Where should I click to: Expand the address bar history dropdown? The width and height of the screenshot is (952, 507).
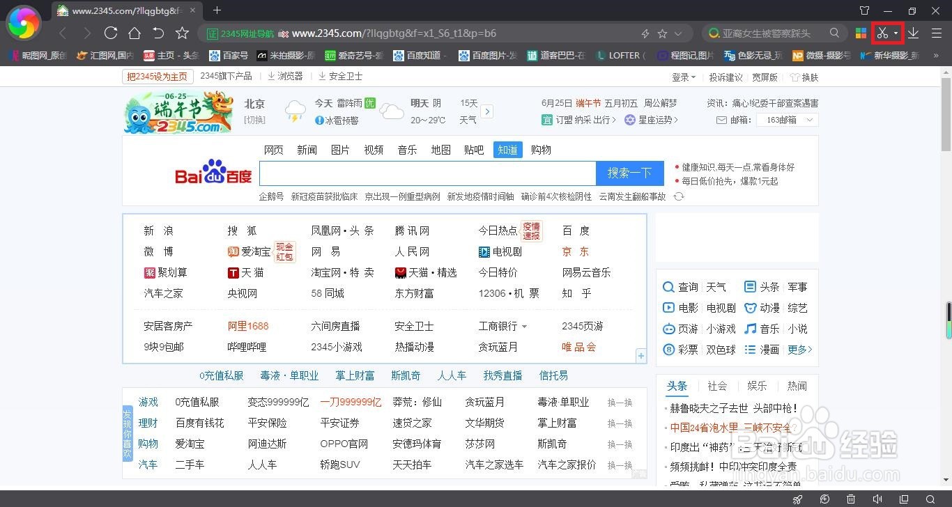tap(678, 33)
